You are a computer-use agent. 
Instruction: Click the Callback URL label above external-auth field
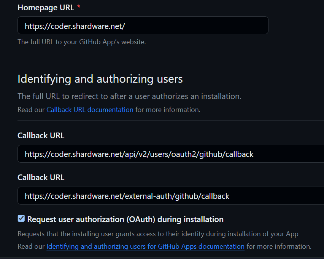[x=41, y=177]
